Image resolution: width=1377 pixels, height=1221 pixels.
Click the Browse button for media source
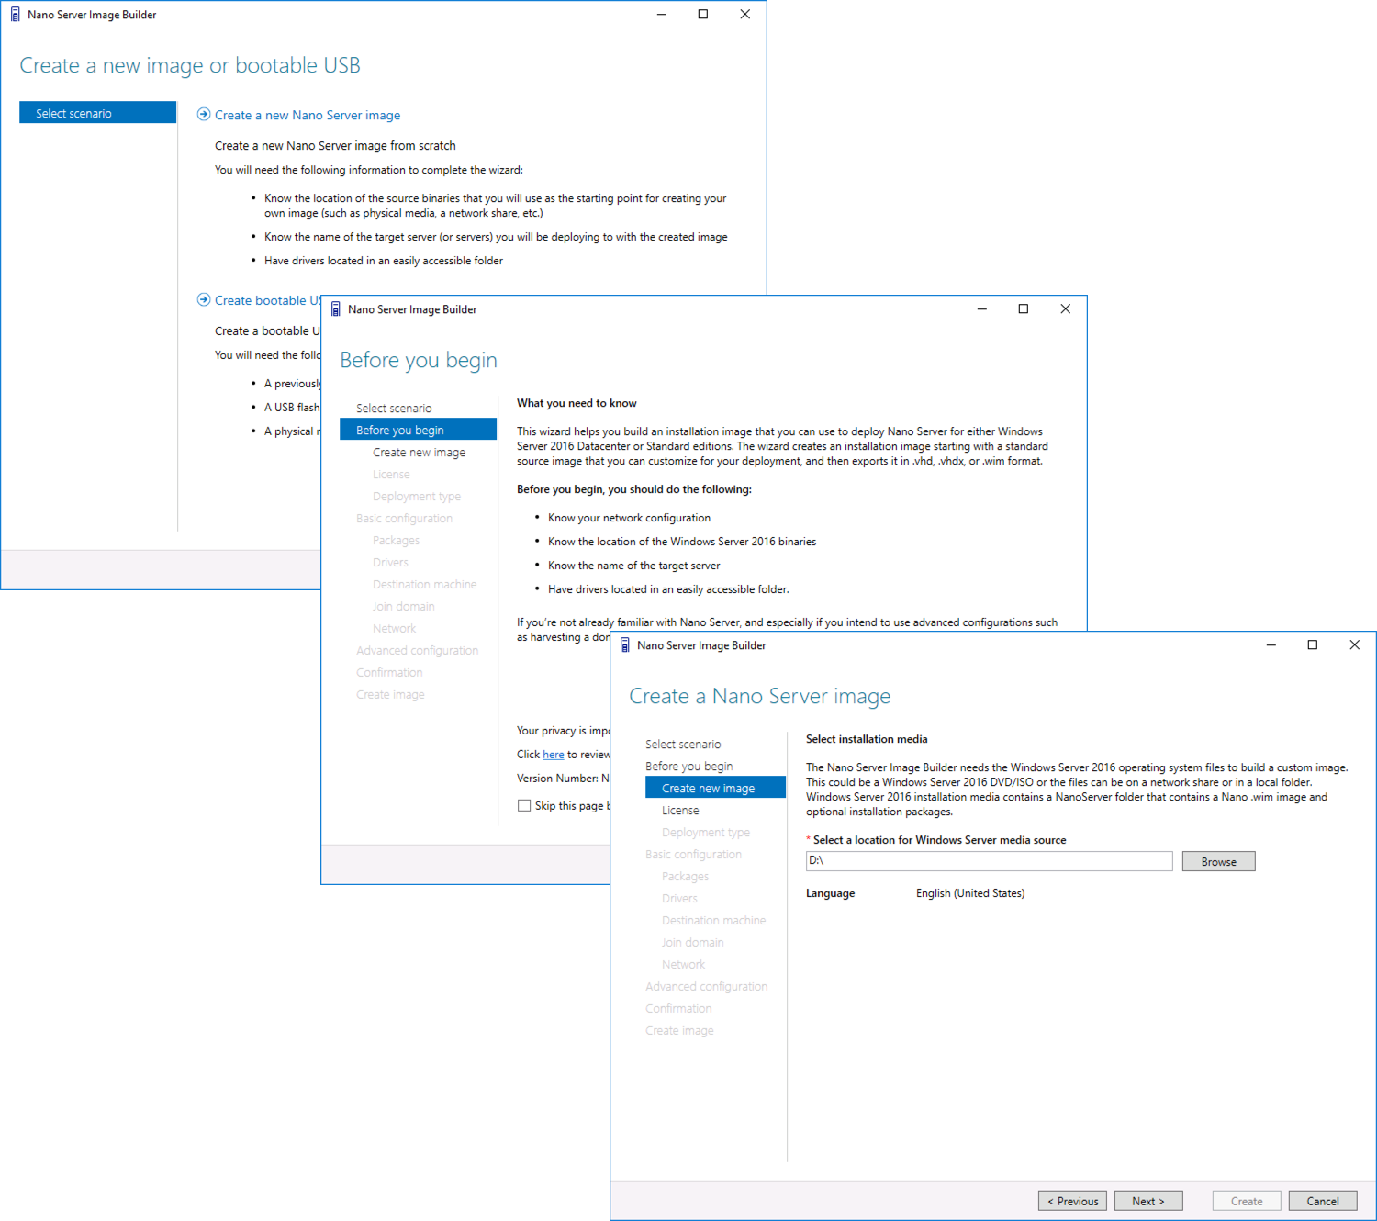pos(1218,861)
